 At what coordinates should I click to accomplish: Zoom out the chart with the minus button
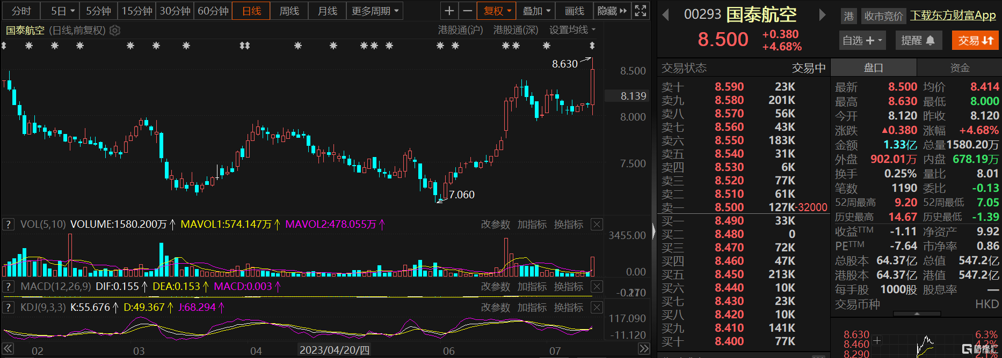(468, 11)
